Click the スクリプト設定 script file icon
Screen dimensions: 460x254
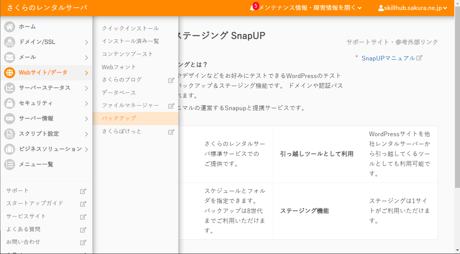click(x=10, y=134)
